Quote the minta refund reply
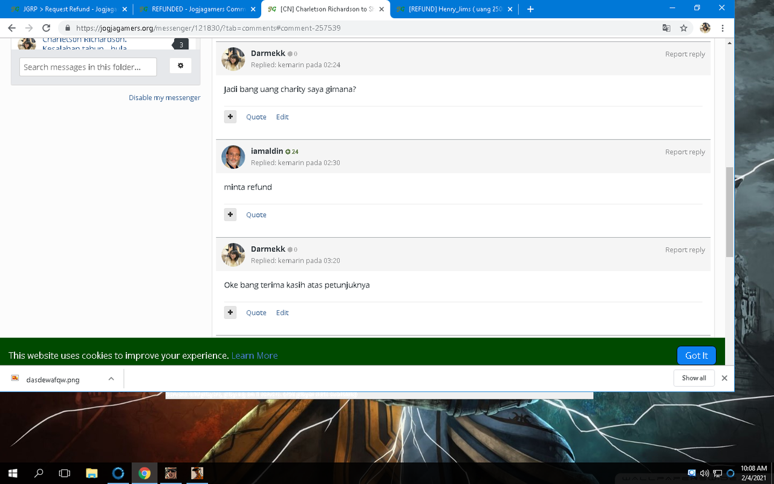Viewport: 774px width, 484px height. tap(256, 215)
